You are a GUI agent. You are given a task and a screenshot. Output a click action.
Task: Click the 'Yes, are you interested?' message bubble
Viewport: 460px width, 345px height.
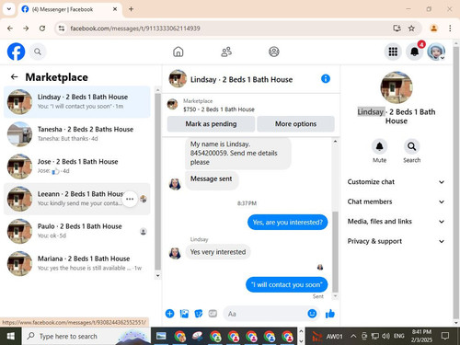pos(287,222)
